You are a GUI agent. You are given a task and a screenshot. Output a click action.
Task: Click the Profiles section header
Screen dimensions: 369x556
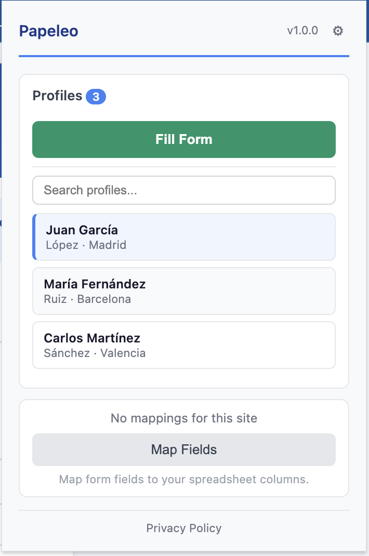(57, 96)
